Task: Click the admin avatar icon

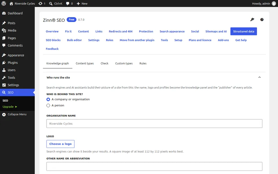Action: click(x=274, y=3)
